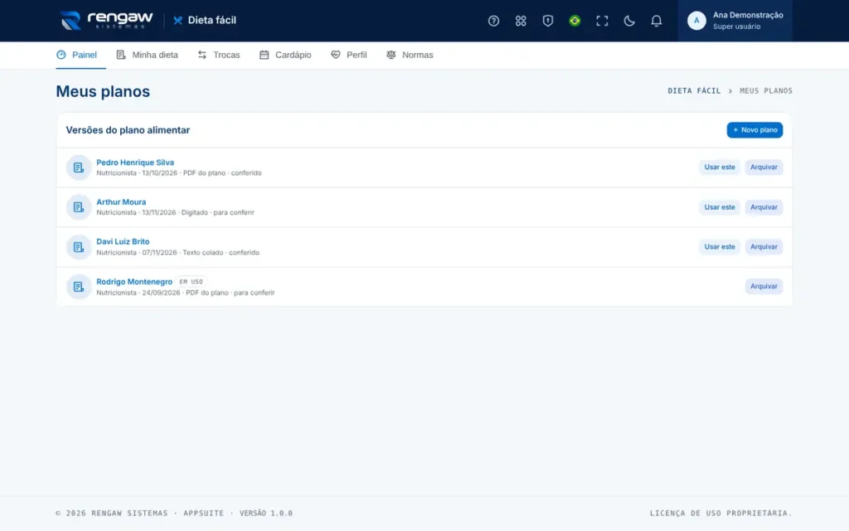Archive the Arthur Moura plan
This screenshot has width=849, height=531.
(x=764, y=207)
